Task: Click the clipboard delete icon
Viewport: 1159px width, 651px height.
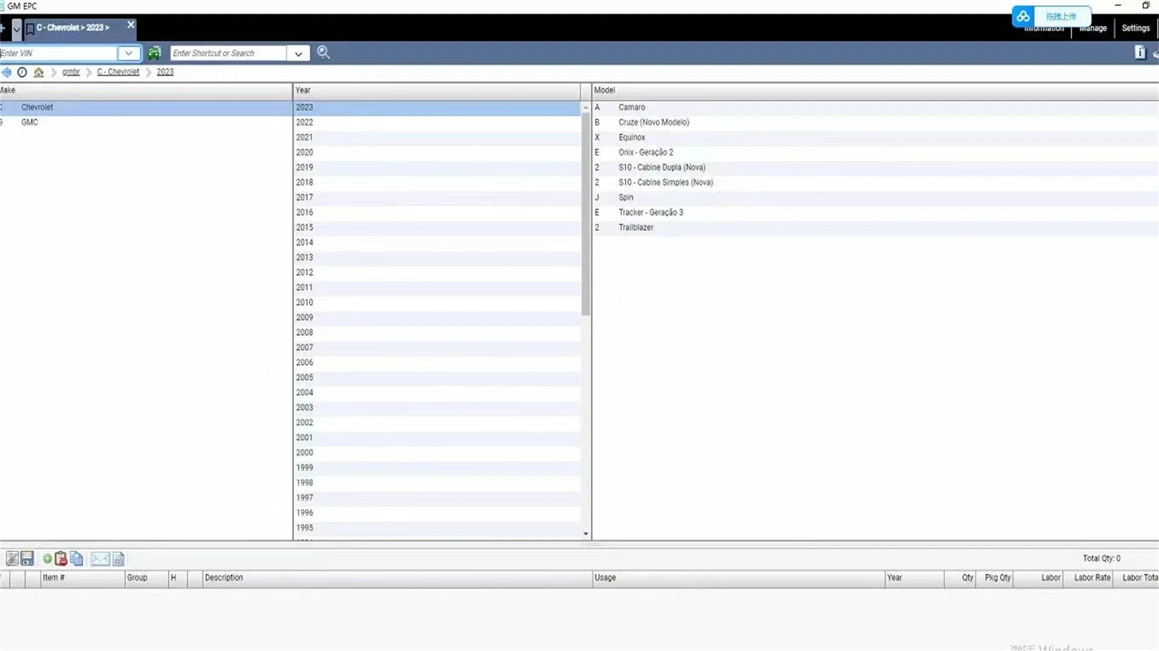Action: pos(61,559)
